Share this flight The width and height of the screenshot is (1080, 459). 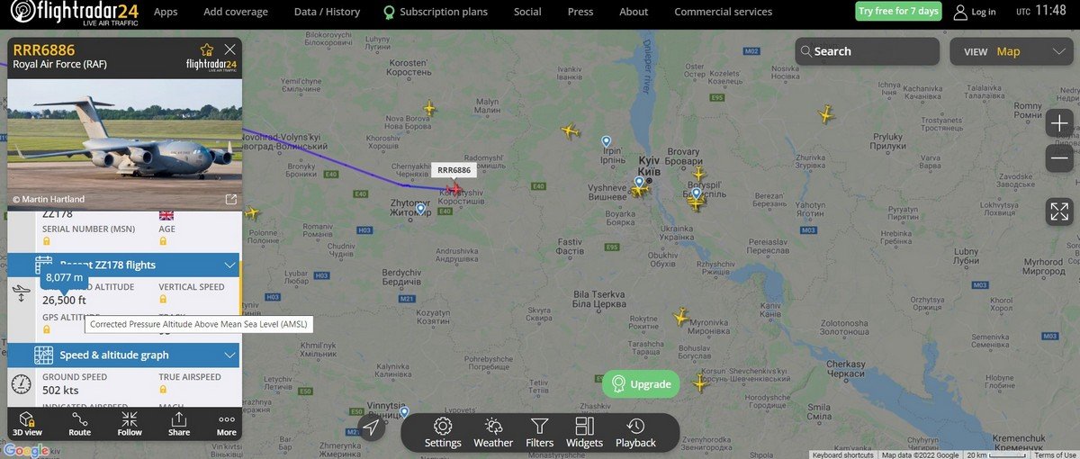[179, 424]
